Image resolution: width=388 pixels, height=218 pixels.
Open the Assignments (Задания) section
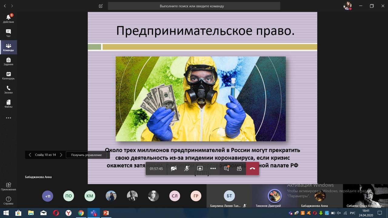pos(8,61)
